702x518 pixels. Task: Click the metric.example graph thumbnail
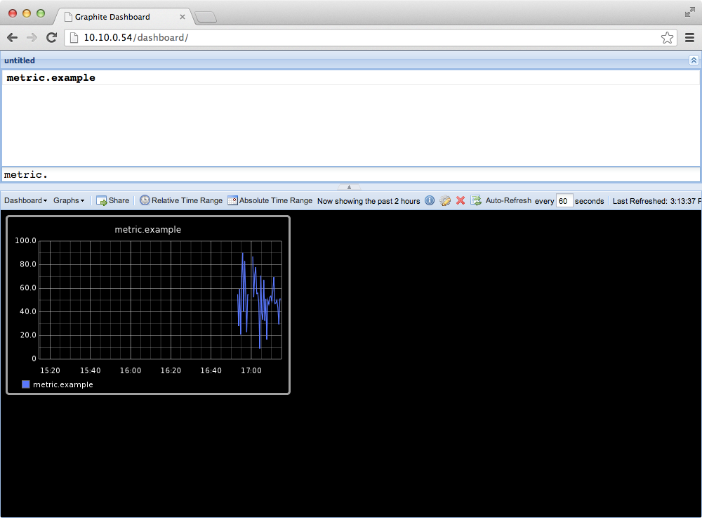coord(148,305)
